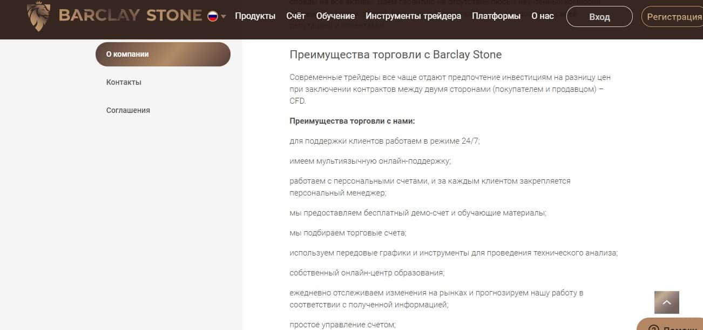
Task: Open the О нас menu
Action: [x=543, y=16]
